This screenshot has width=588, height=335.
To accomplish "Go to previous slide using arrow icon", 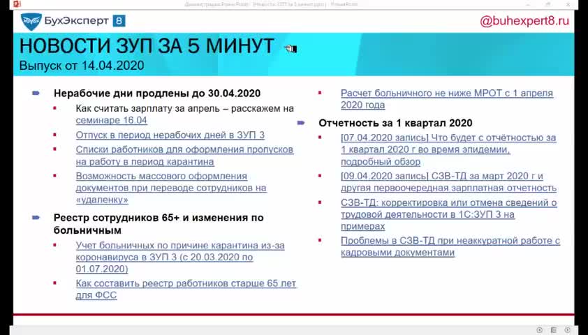I will click(540, 329).
